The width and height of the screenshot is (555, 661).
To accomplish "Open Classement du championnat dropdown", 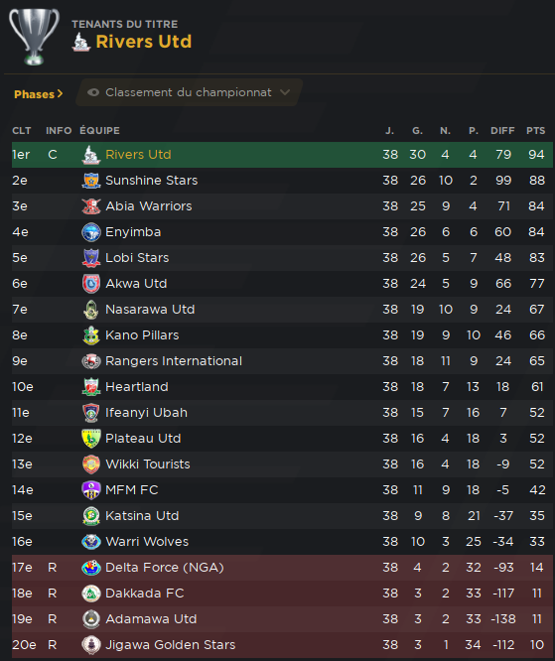I will click(189, 92).
